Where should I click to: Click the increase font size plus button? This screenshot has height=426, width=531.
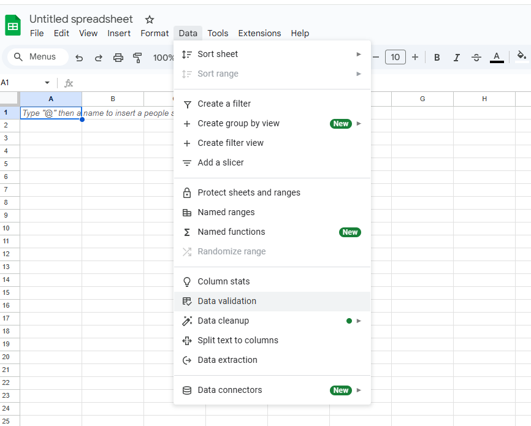point(415,57)
